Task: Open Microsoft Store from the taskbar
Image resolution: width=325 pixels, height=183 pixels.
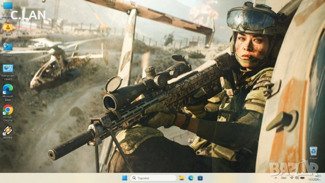Action: pyautogui.click(x=200, y=178)
